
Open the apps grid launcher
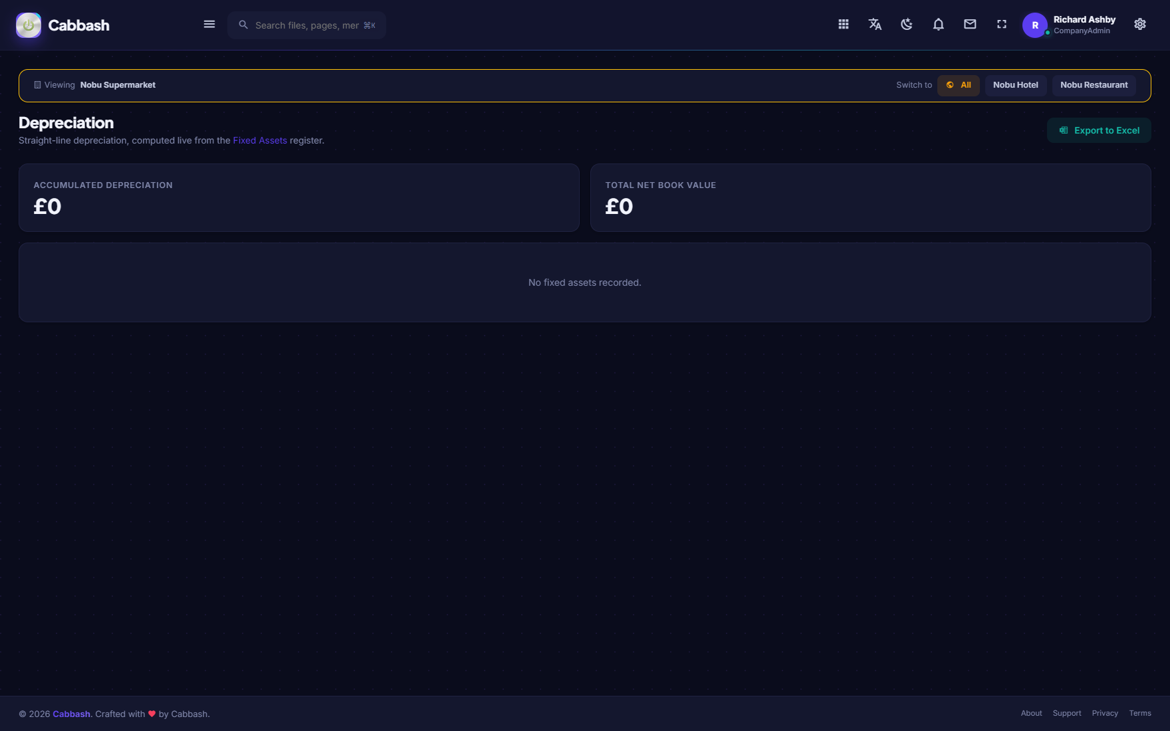(x=844, y=25)
